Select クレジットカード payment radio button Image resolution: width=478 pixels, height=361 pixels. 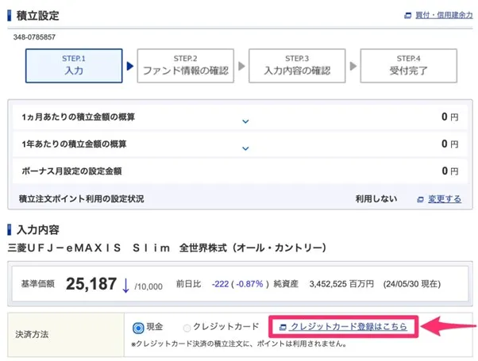(x=187, y=328)
